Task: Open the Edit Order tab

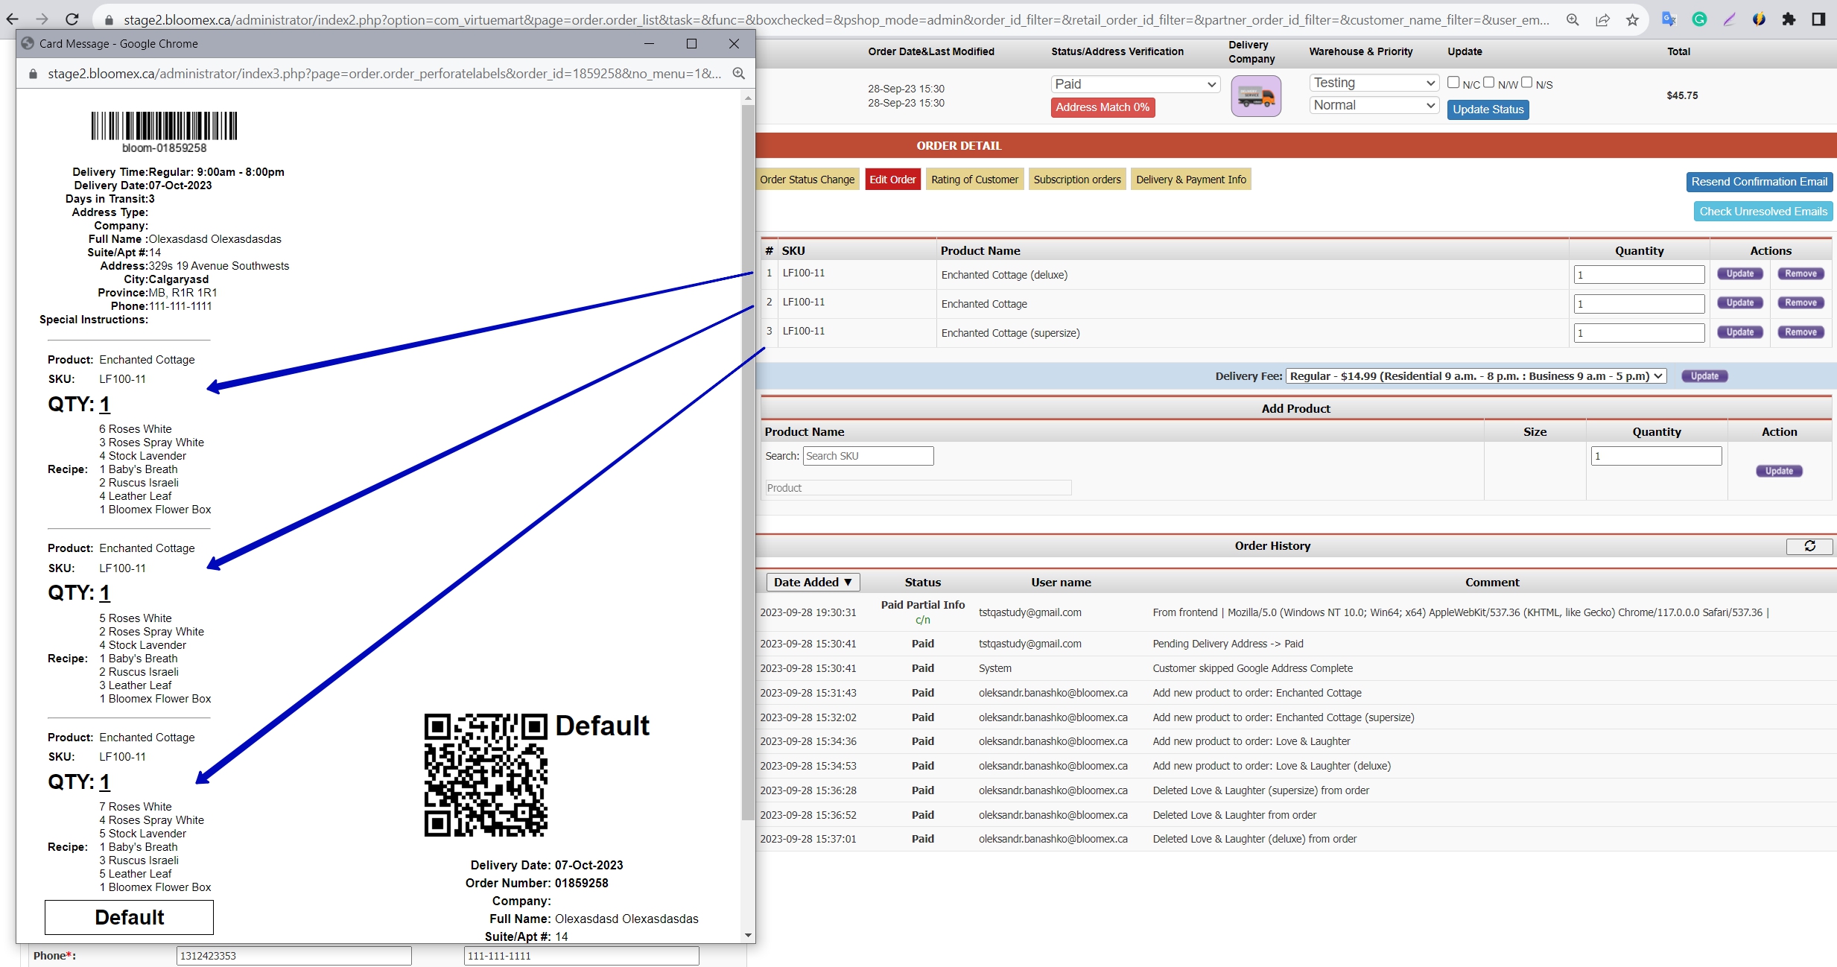Action: [892, 180]
